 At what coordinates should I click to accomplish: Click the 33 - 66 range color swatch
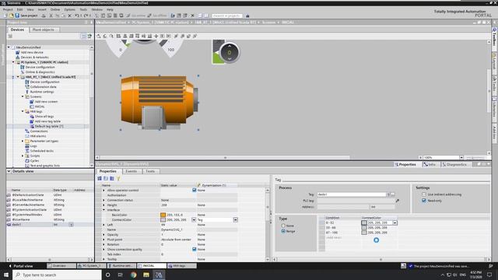(364, 228)
